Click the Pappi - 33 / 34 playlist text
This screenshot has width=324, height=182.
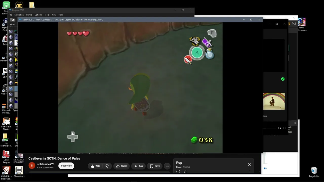(x=183, y=167)
